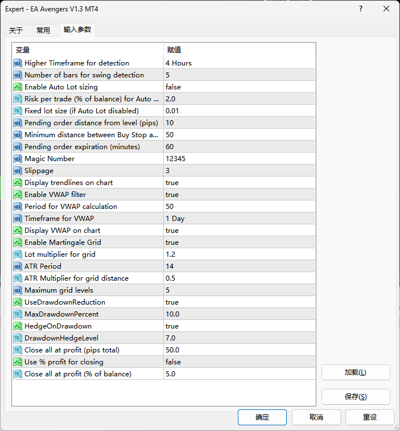Click the green icon beside Enable VWAP filter

pos(17,195)
